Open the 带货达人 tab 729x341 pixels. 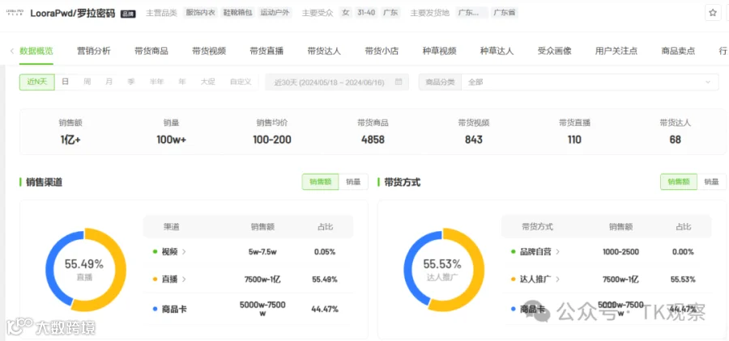(324, 51)
